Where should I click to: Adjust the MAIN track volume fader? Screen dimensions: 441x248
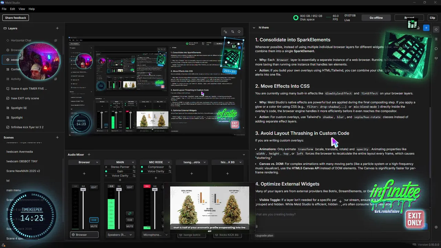(x=119, y=189)
